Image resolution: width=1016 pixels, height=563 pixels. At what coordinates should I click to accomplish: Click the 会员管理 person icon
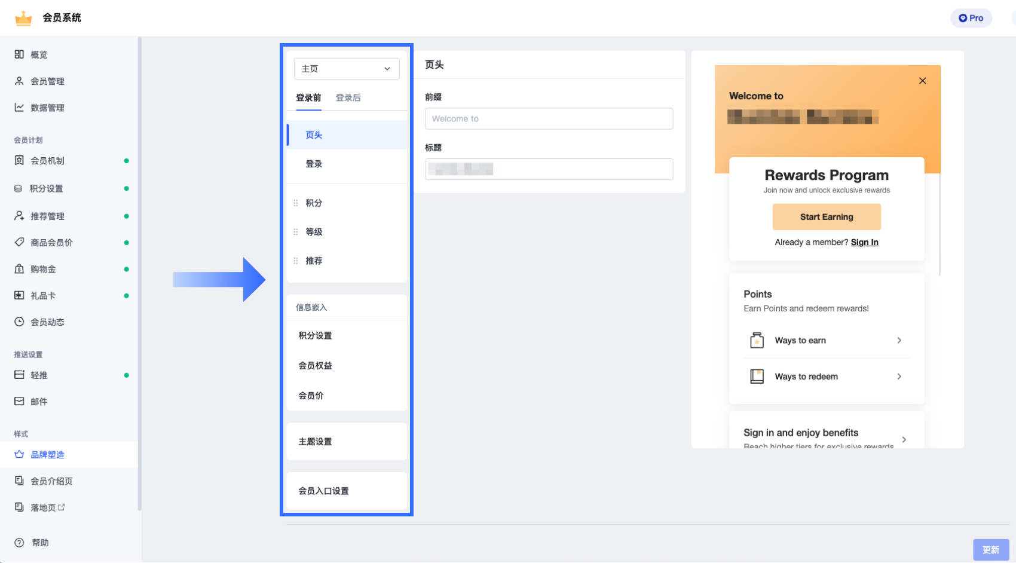point(19,81)
